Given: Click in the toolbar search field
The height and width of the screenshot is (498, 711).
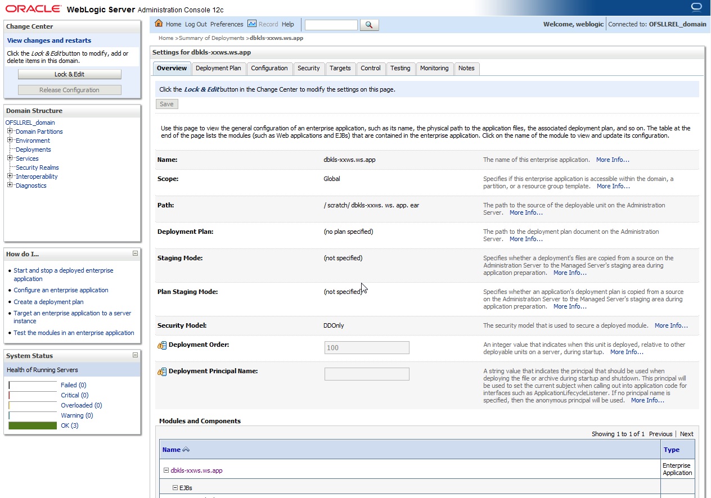Looking at the screenshot, I should point(331,25).
